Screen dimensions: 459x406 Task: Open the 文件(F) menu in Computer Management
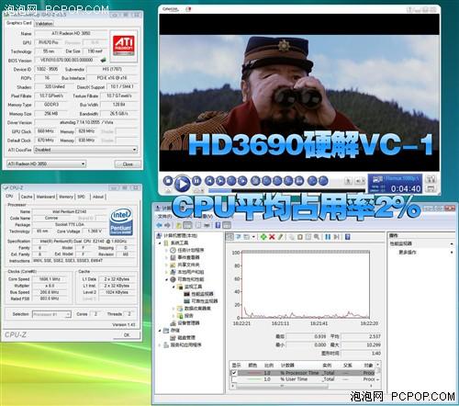(164, 216)
